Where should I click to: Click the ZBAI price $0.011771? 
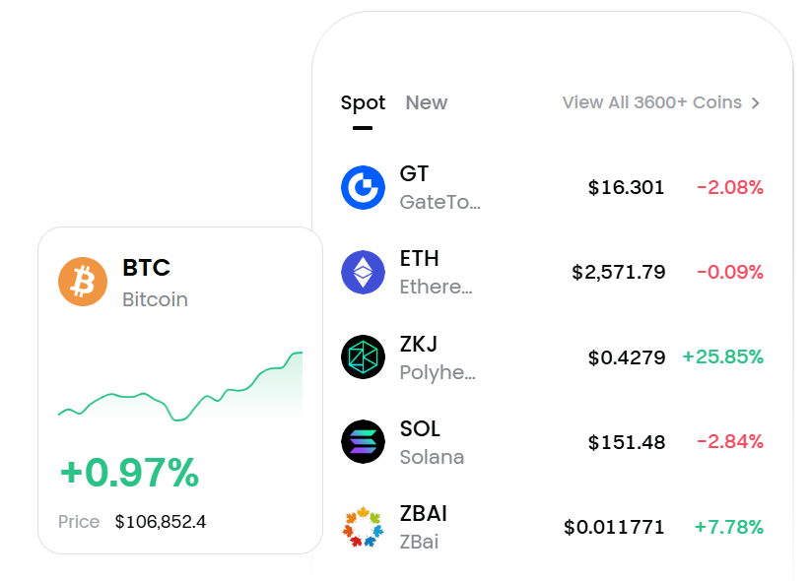(615, 526)
